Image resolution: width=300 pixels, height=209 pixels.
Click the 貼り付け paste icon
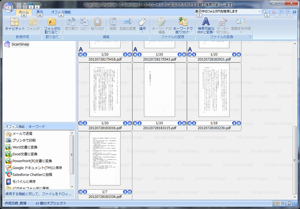tap(98, 24)
